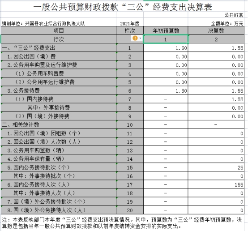Click the orange error warning icon
This screenshot has height=231, width=248.
135,38
